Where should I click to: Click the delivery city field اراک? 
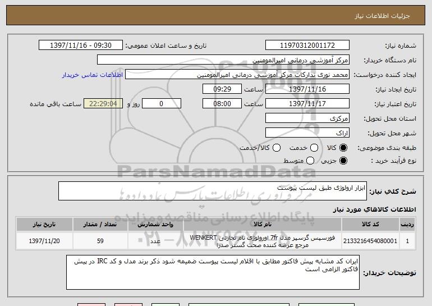tap(307, 133)
